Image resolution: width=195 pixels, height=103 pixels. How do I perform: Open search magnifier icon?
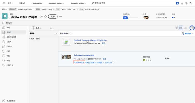pos(191,3)
